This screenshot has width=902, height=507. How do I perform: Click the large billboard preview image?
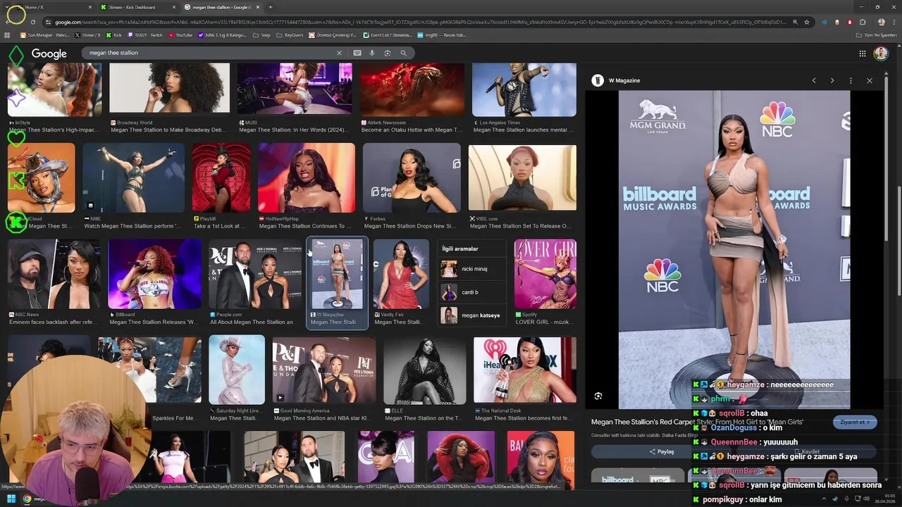734,249
